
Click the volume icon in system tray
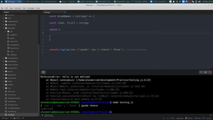coord(199,2)
